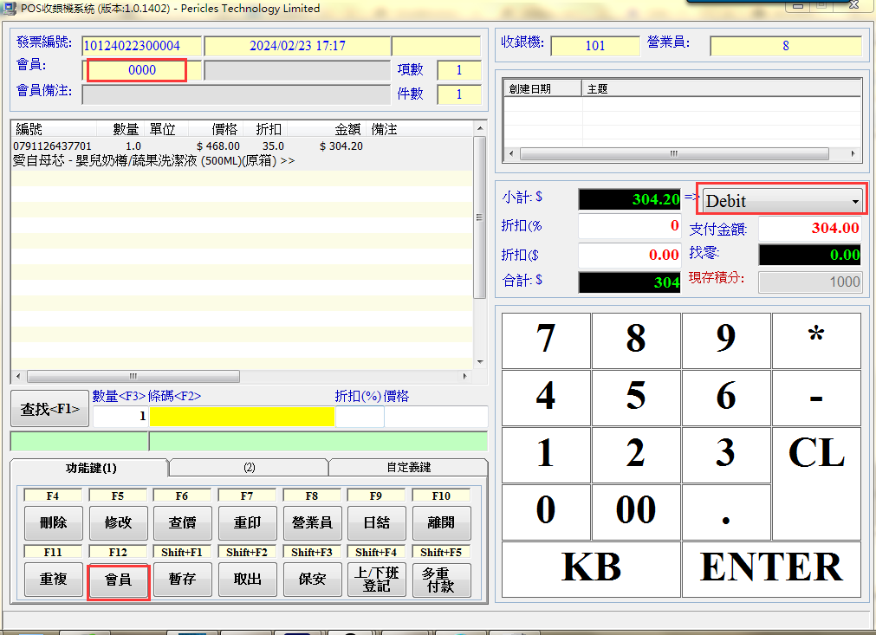Switch to the 功能鍵(1) tab

(x=90, y=468)
